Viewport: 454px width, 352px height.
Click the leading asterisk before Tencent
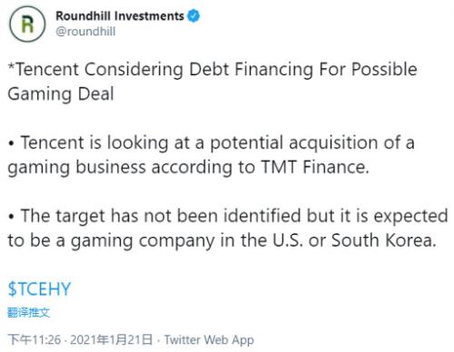point(11,66)
